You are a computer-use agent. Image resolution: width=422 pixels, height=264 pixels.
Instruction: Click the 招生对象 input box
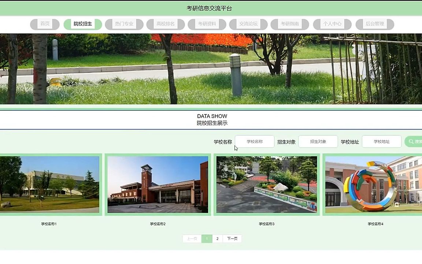(x=318, y=142)
